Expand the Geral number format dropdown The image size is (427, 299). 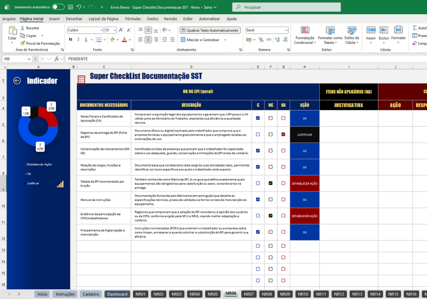pos(287,30)
